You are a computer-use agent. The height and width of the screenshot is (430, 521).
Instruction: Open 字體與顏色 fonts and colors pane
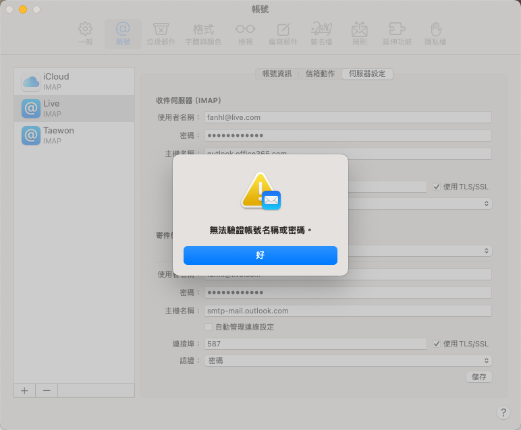203,34
